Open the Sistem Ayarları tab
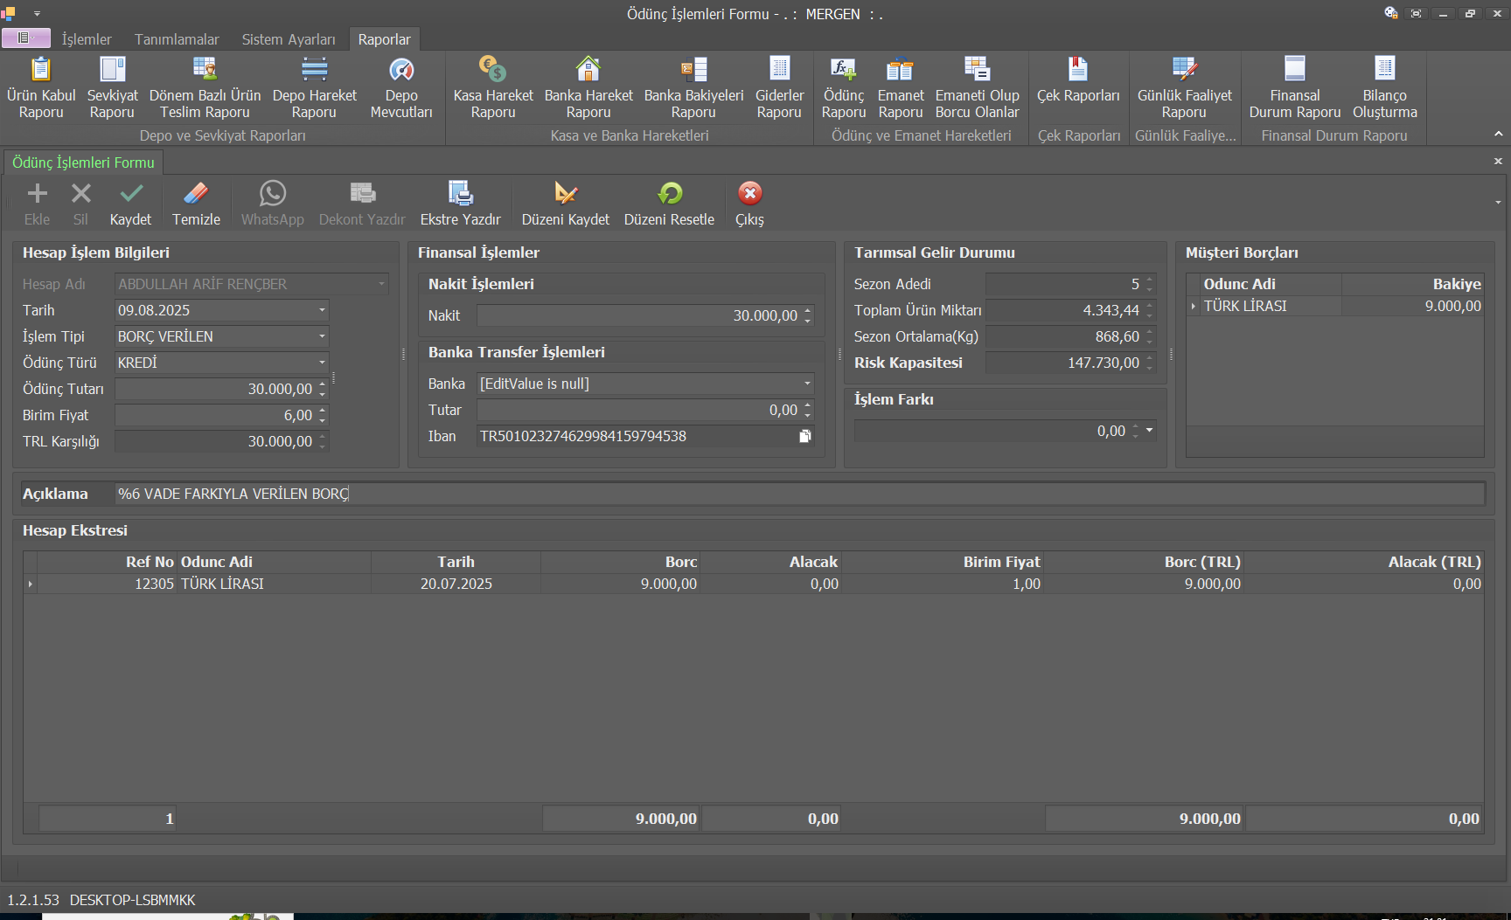Screen dimensions: 1511x920 coord(289,39)
